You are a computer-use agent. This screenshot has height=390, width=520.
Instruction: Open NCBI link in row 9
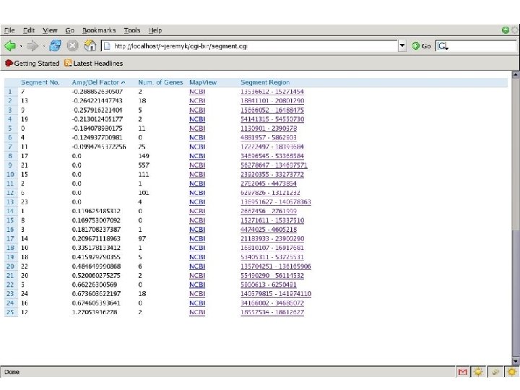click(x=197, y=165)
